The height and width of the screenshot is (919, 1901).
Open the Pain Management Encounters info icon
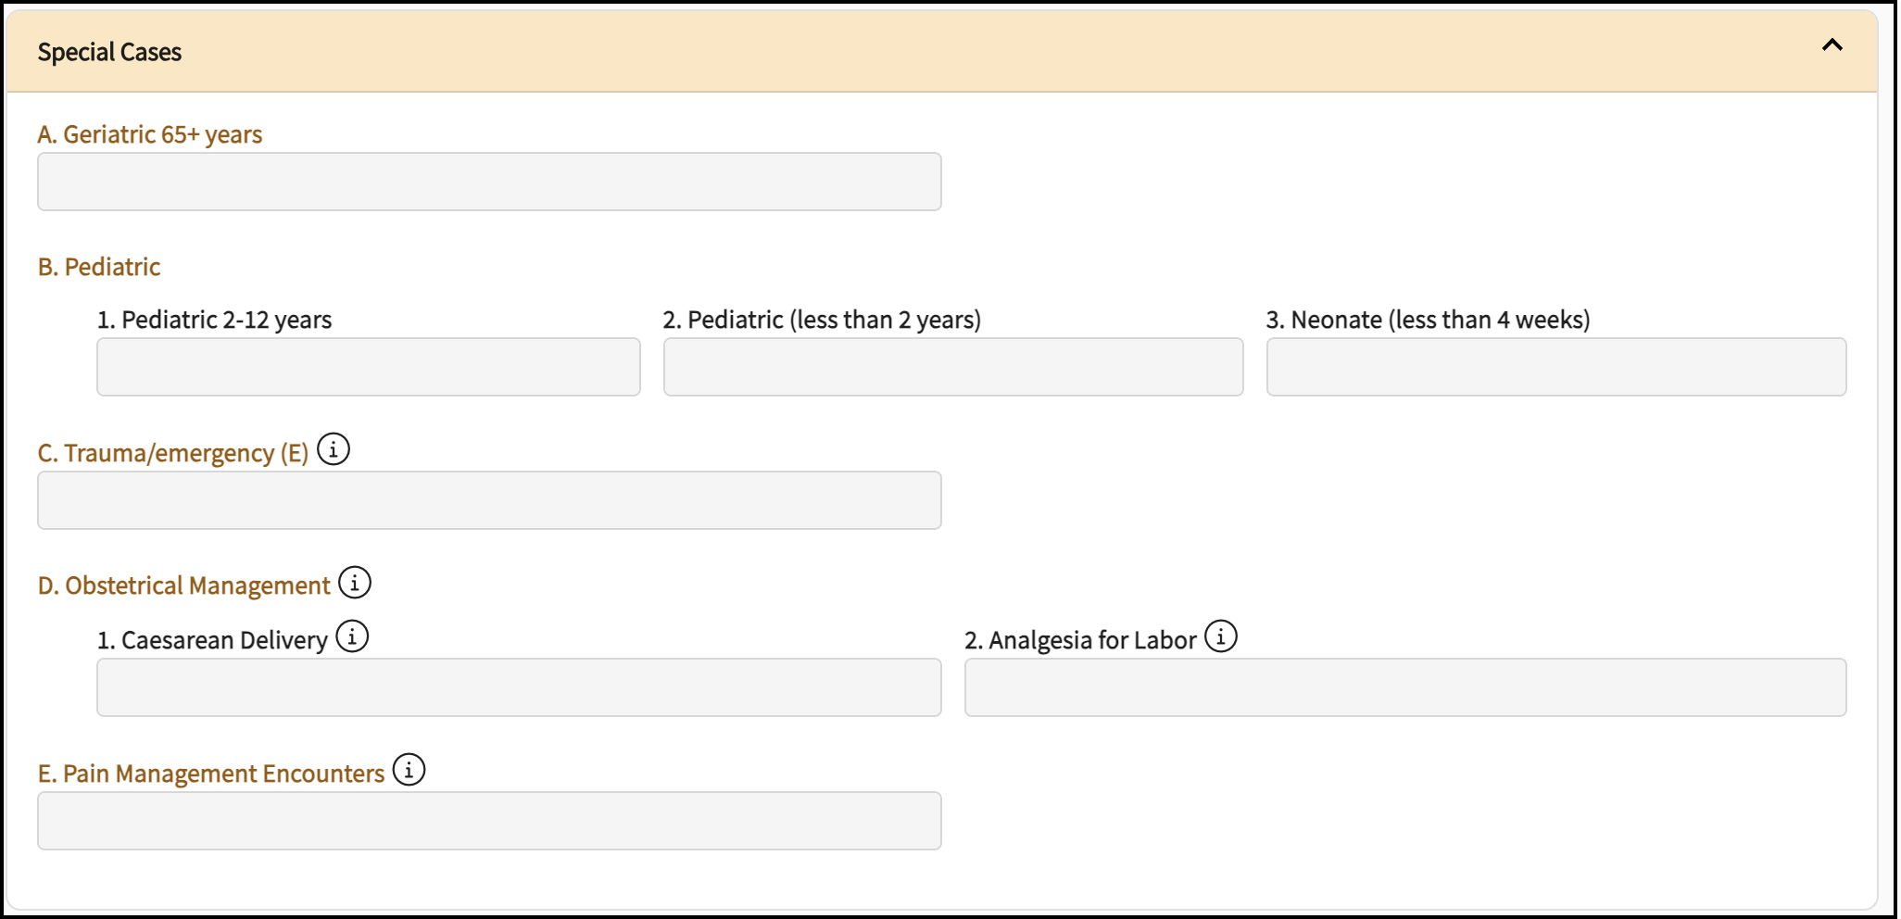(409, 771)
